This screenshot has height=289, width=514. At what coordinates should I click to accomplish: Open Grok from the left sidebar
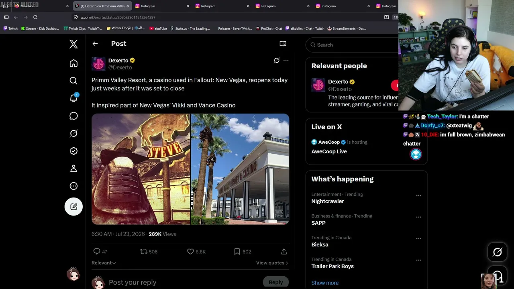click(x=73, y=133)
